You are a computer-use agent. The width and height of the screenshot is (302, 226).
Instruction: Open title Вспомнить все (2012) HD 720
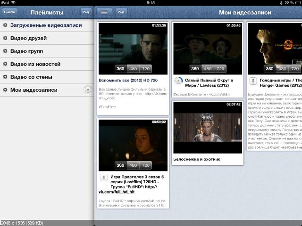click(x=128, y=81)
